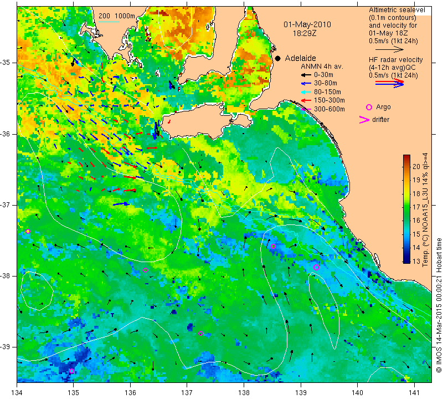The width and height of the screenshot is (443, 399).
Task: Click the ANMN 4h av. legend heading
Action: [x=322, y=66]
